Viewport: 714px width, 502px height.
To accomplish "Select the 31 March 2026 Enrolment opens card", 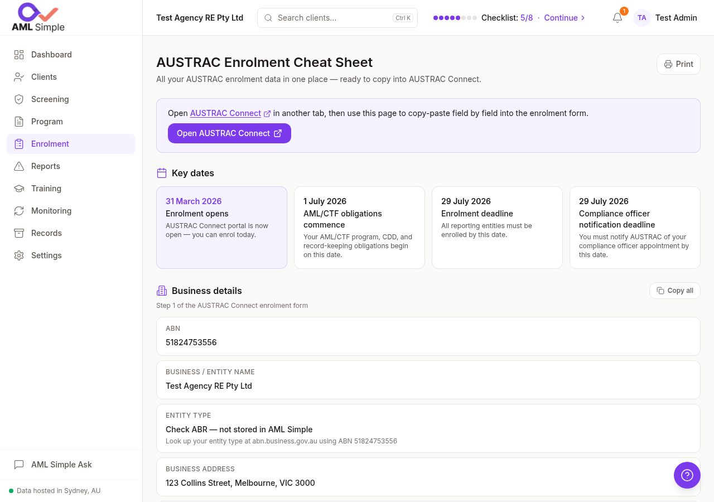I will point(221,228).
